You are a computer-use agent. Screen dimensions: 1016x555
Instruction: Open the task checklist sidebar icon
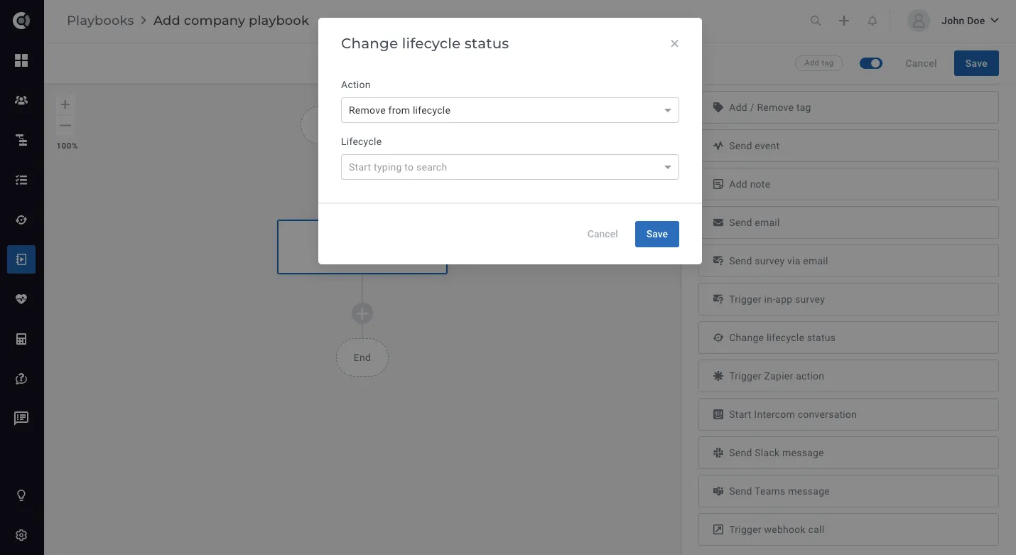(x=21, y=180)
